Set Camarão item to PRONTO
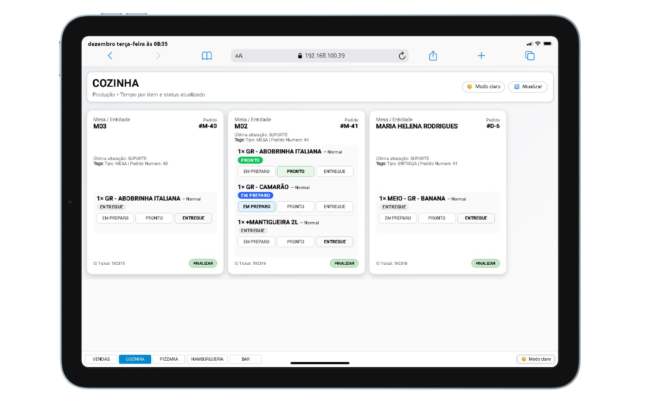The width and height of the screenshot is (647, 408). [x=295, y=207]
